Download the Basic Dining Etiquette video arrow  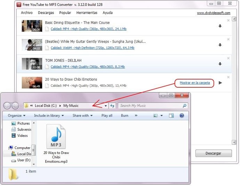tap(220, 26)
